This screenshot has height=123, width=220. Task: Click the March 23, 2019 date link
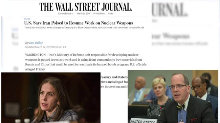coord(83,13)
